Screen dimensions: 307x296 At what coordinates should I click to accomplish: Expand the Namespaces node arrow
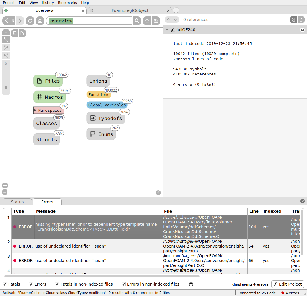pos(35,110)
